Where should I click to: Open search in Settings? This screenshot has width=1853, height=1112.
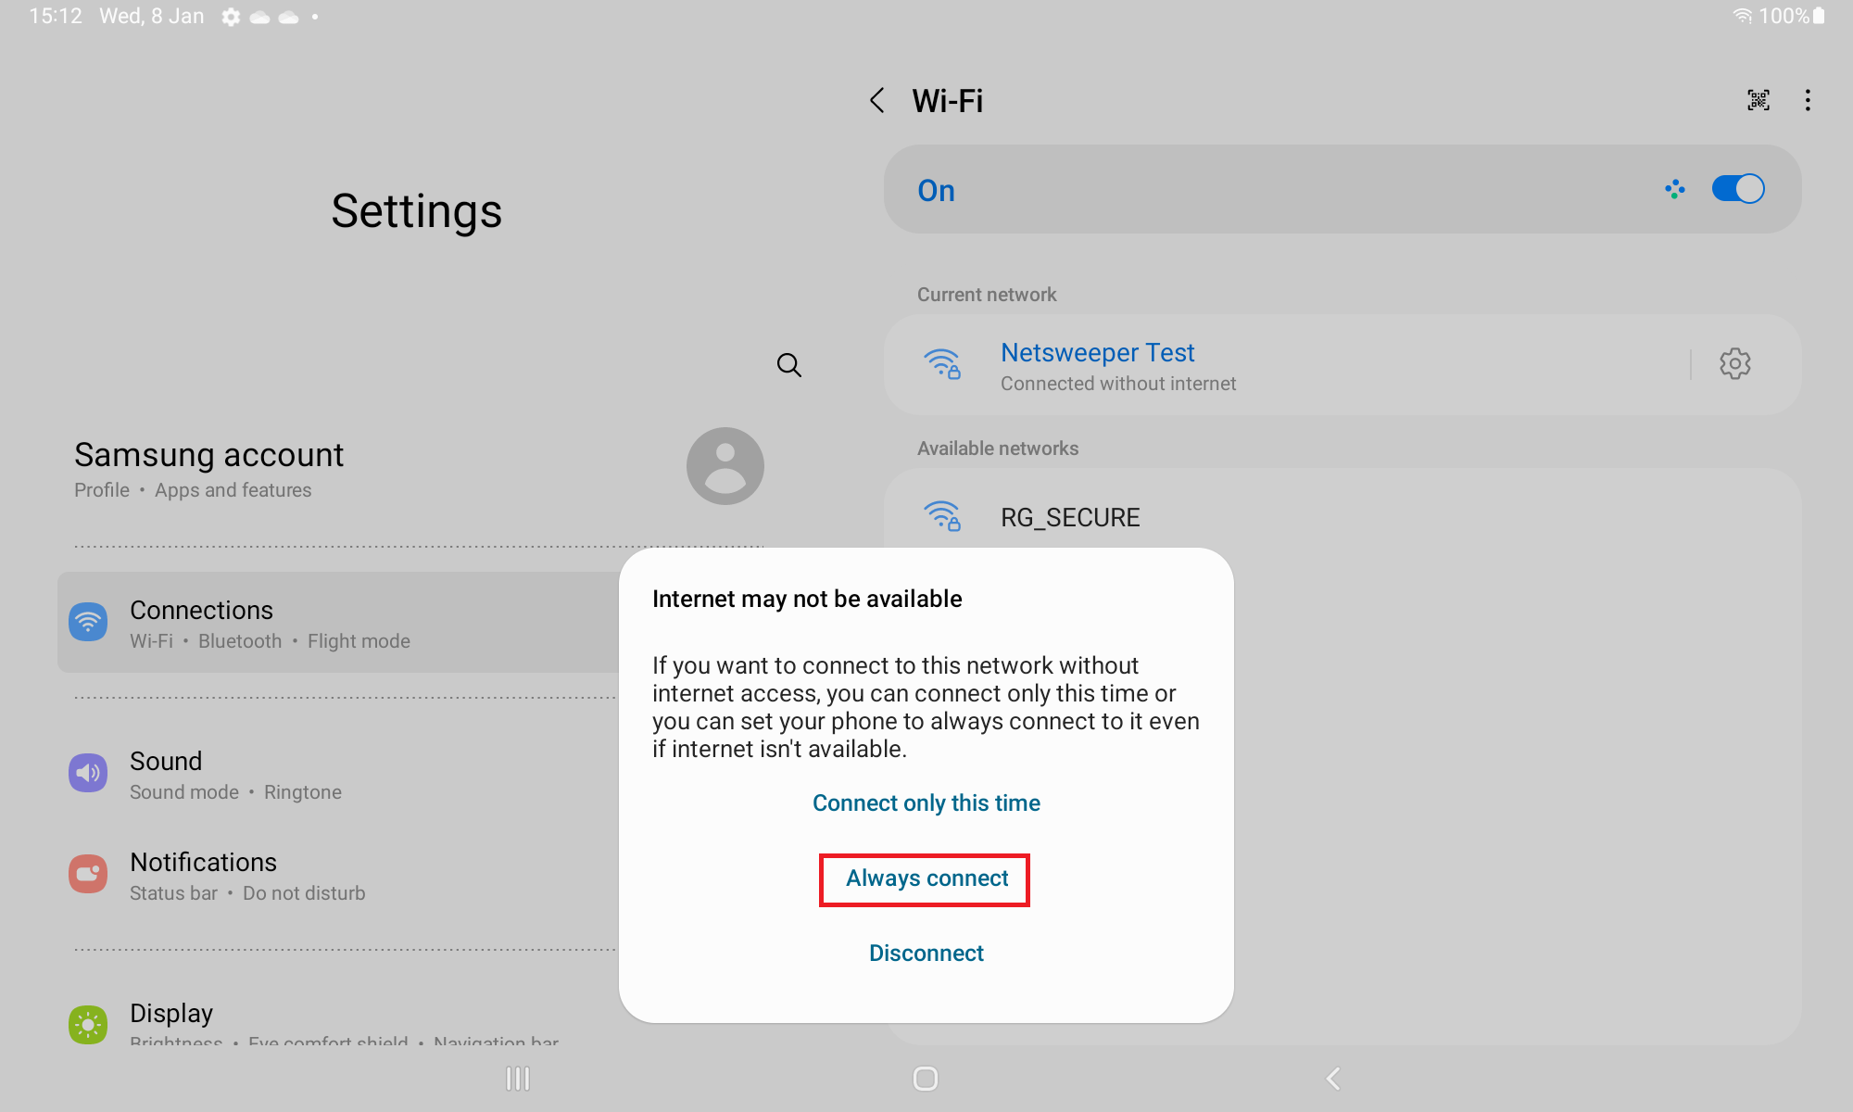tap(788, 364)
